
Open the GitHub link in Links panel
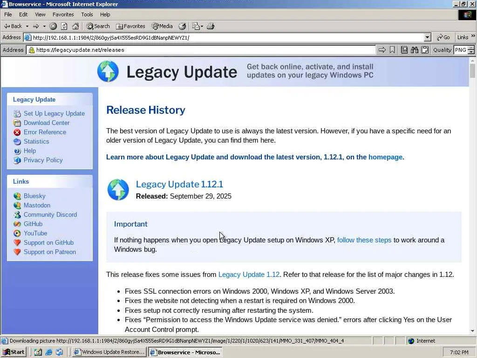pyautogui.click(x=33, y=224)
